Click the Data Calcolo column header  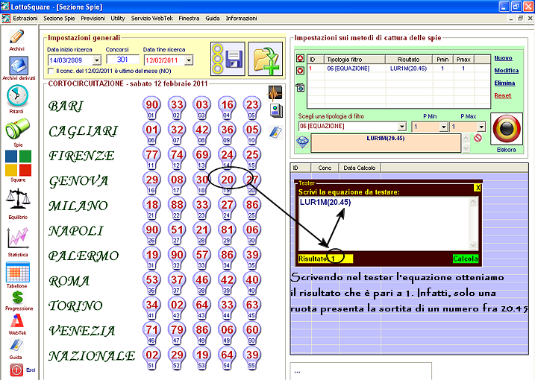360,168
